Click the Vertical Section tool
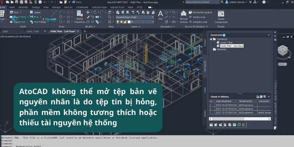This screenshot has height=147, width=294. point(183,17)
